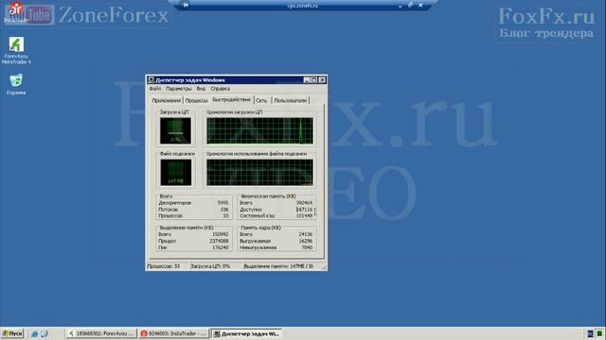Click the Доступно physical memory value
Viewport: 606px width, 340px height.
304,210
